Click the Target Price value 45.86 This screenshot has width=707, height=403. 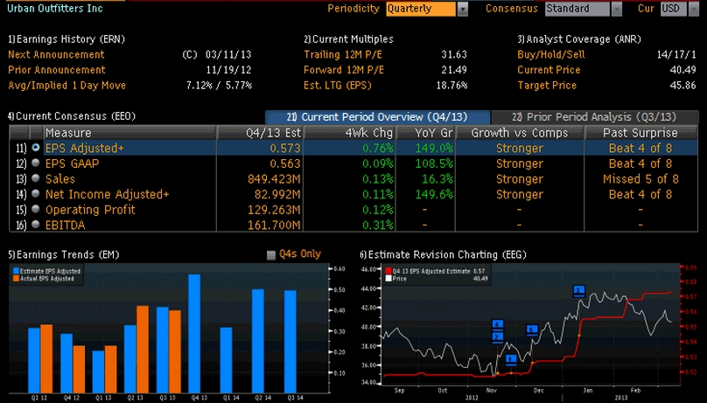pyautogui.click(x=682, y=85)
